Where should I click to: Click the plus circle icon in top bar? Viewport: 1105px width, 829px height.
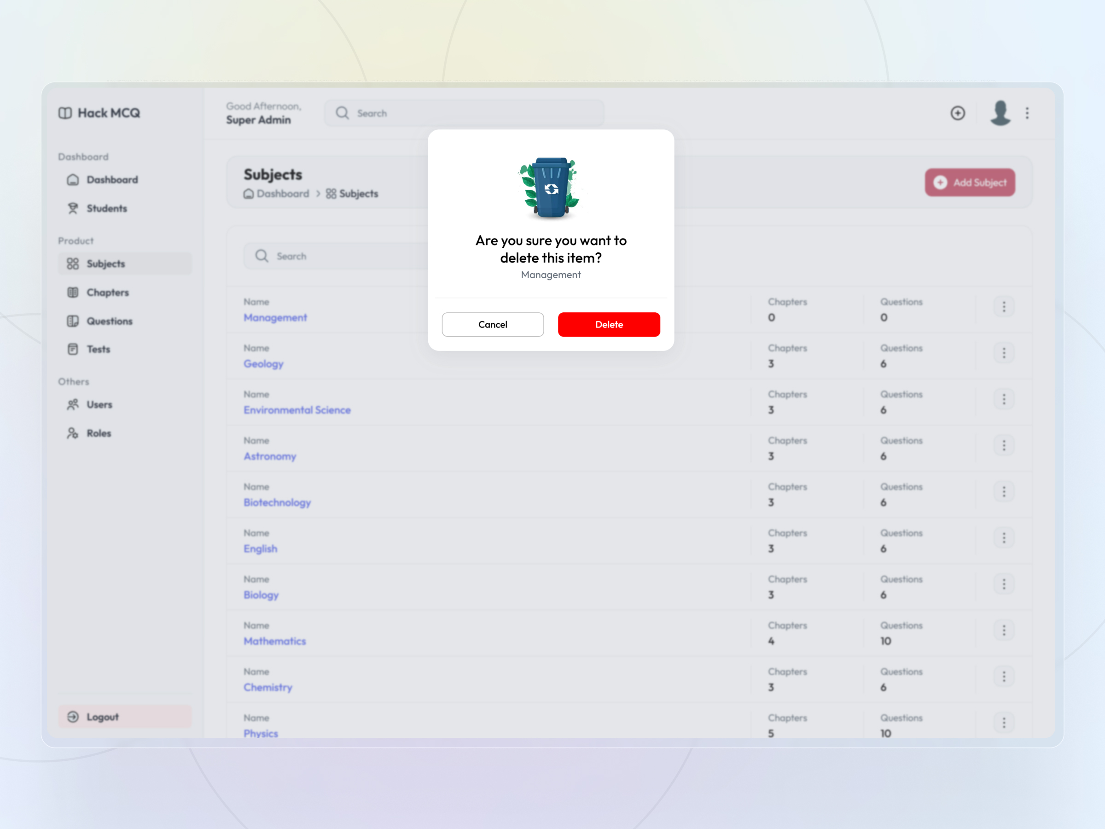pyautogui.click(x=958, y=113)
